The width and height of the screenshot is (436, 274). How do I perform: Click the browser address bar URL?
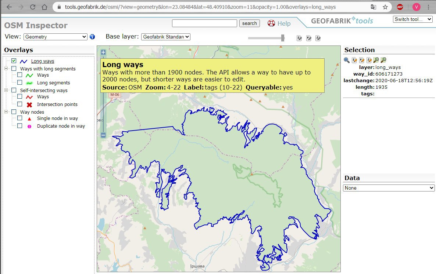tap(200, 7)
